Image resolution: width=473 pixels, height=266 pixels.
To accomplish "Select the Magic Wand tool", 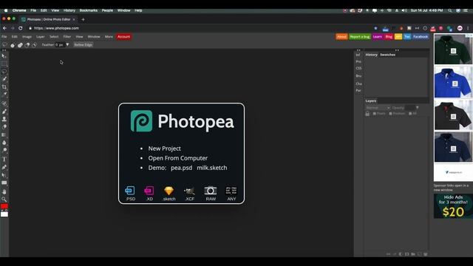I will (4, 79).
